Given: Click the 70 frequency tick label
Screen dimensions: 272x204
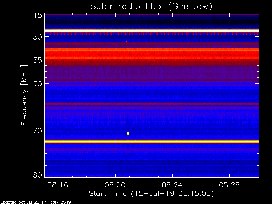Looking at the screenshot, I should coord(37,130).
